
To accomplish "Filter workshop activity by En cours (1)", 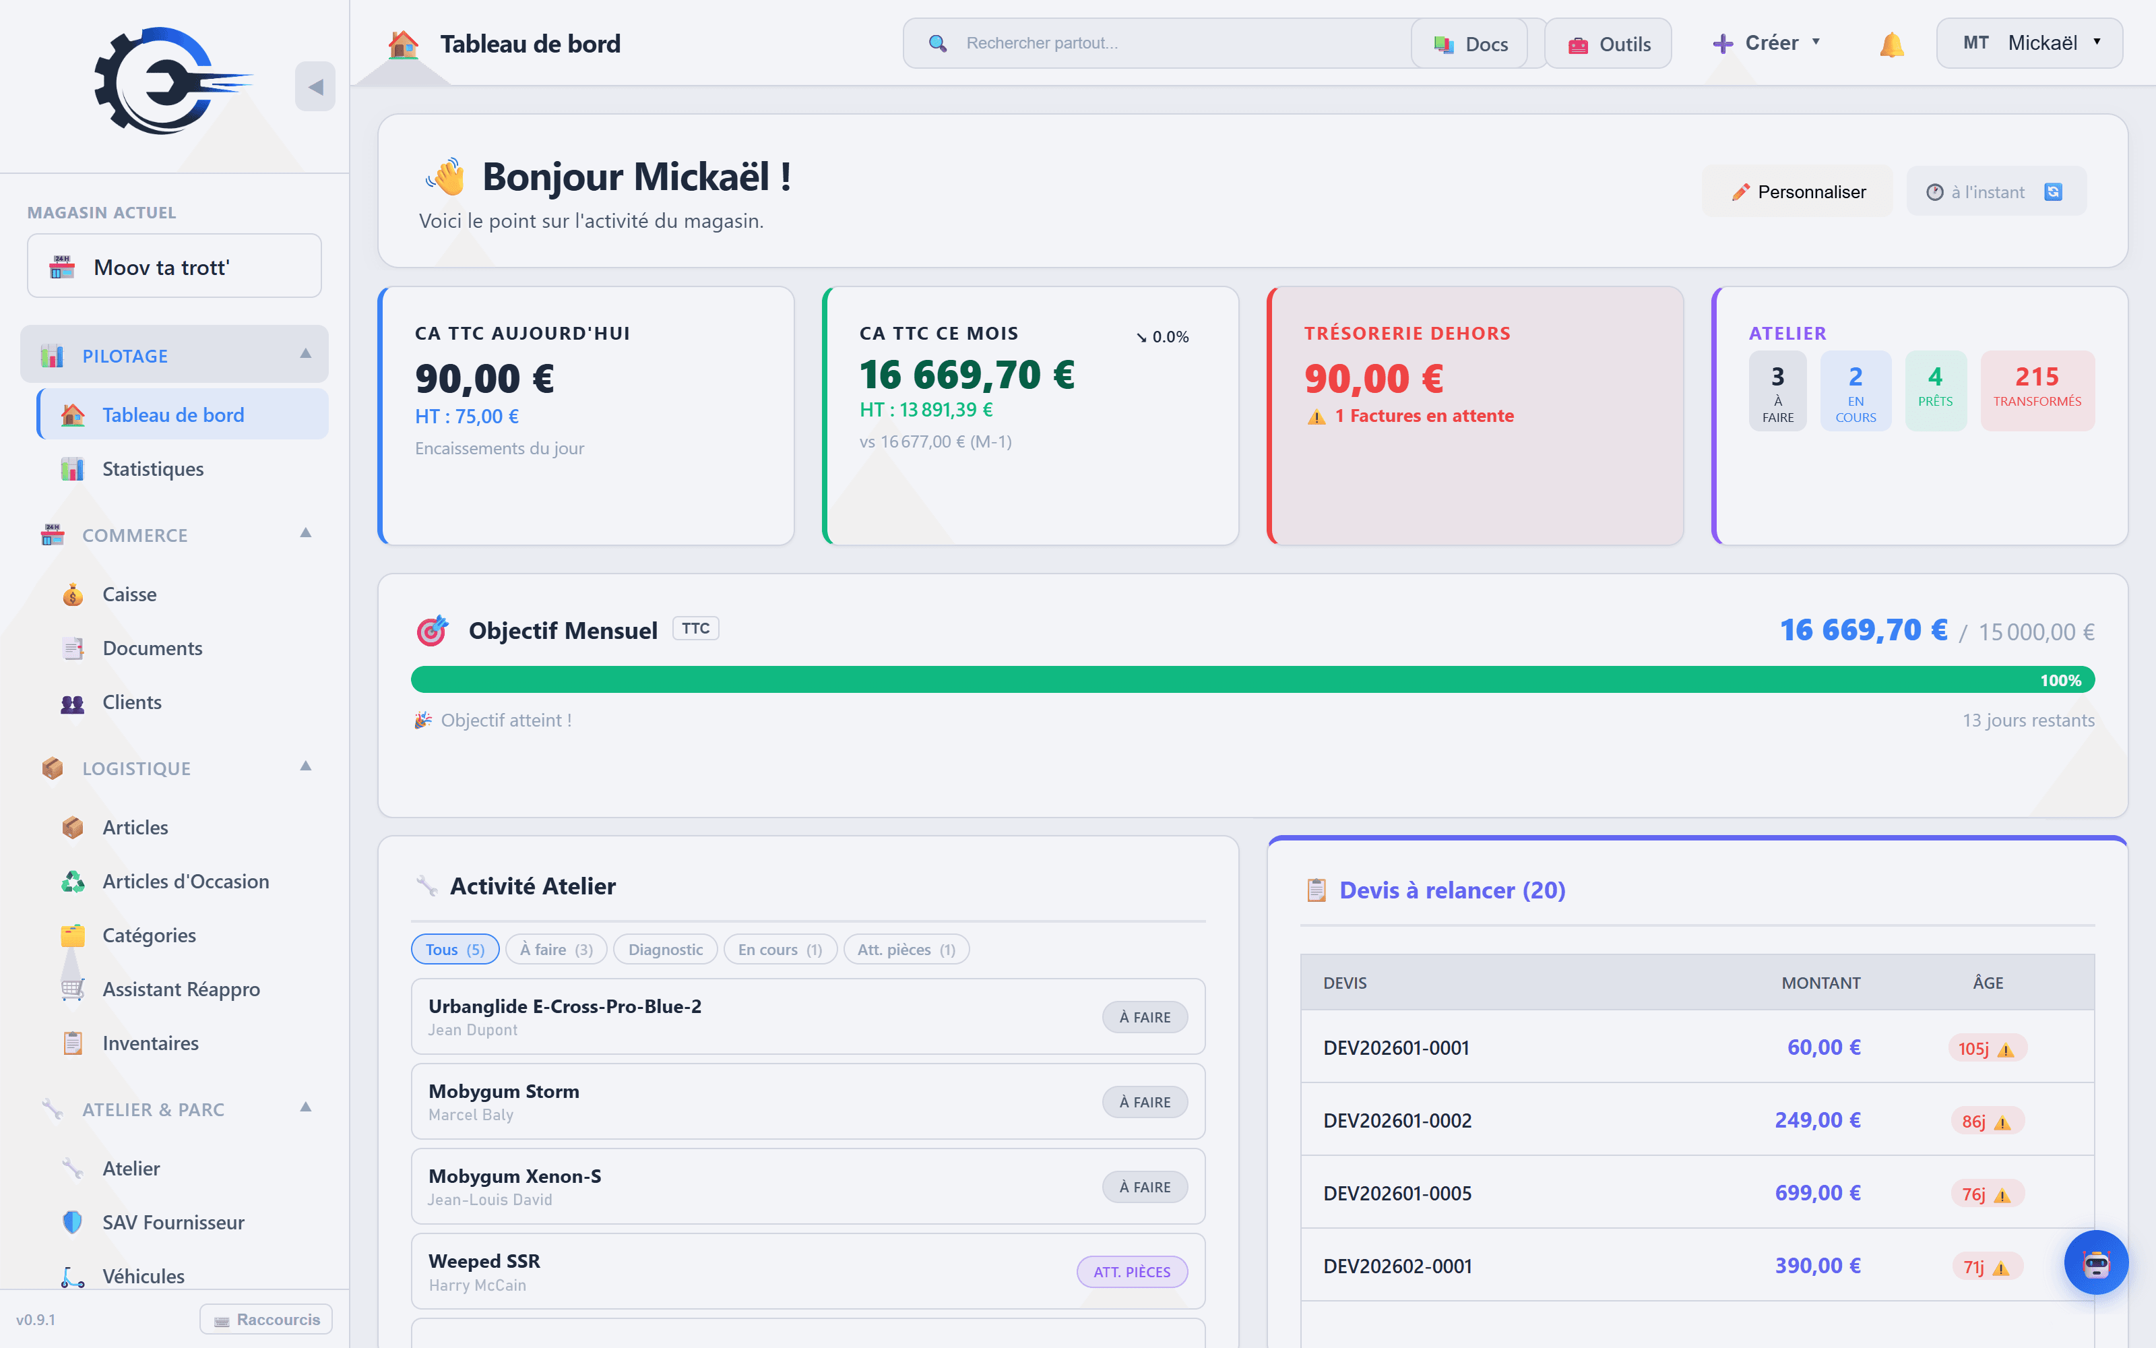I will click(780, 950).
